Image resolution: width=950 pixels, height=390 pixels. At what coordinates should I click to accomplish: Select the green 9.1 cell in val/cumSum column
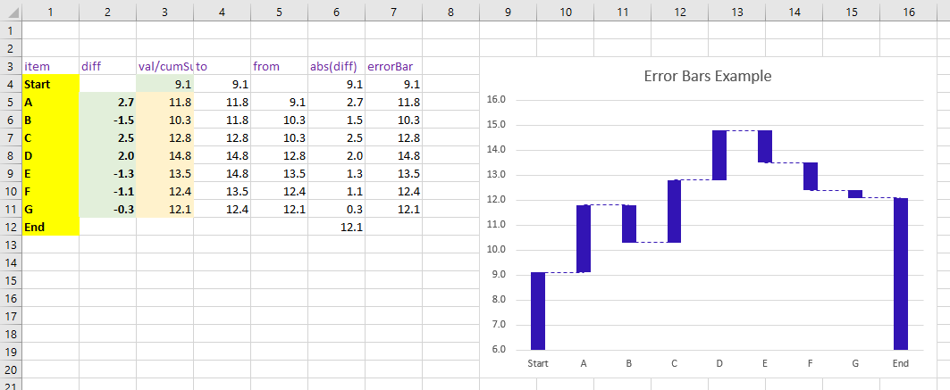[164, 85]
